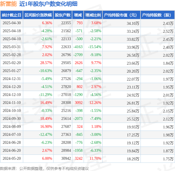Select the date cell 2025-04-10
The height and width of the screenshot is (171, 175).
pos(12,39)
